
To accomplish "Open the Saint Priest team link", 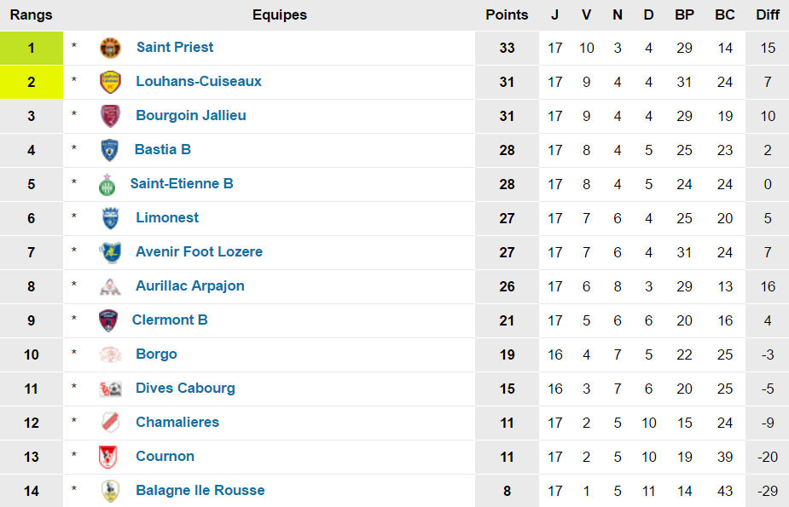I will pyautogui.click(x=175, y=48).
